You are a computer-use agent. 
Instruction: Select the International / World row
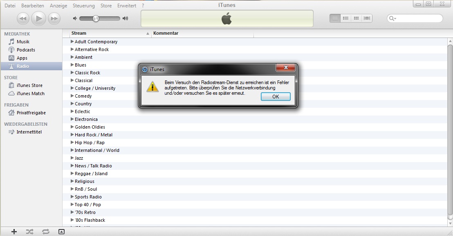(x=255, y=150)
